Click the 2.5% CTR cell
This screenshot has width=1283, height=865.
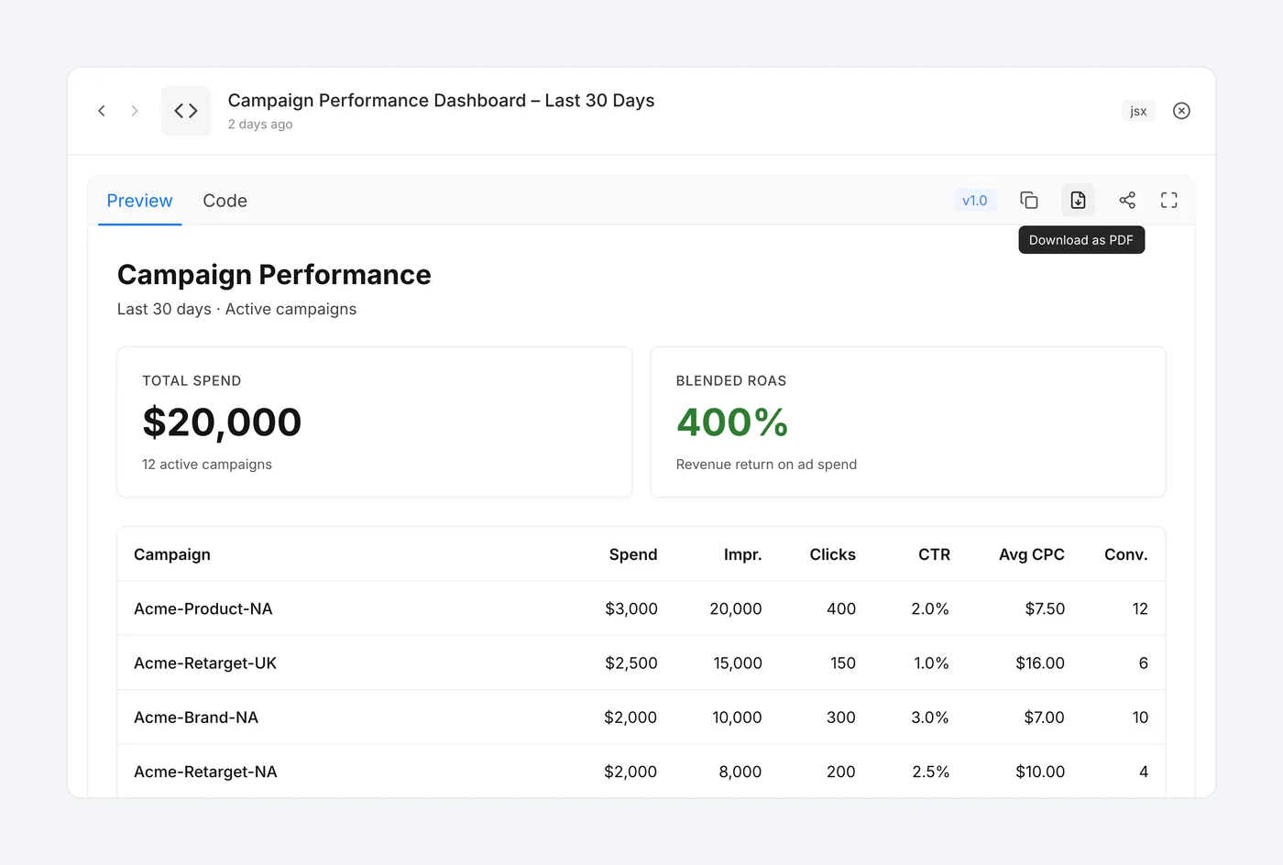931,772
